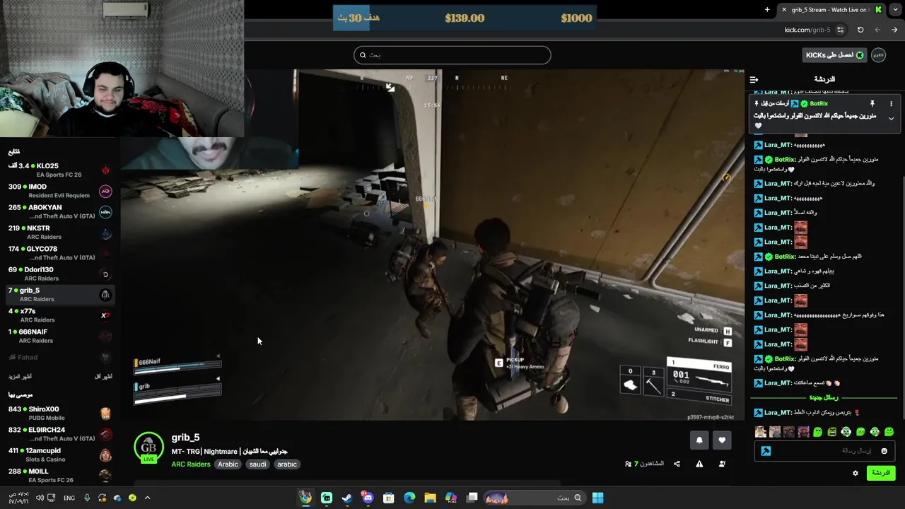The width and height of the screenshot is (905, 509).
Task: Open chat settings gear
Action: pyautogui.click(x=855, y=473)
